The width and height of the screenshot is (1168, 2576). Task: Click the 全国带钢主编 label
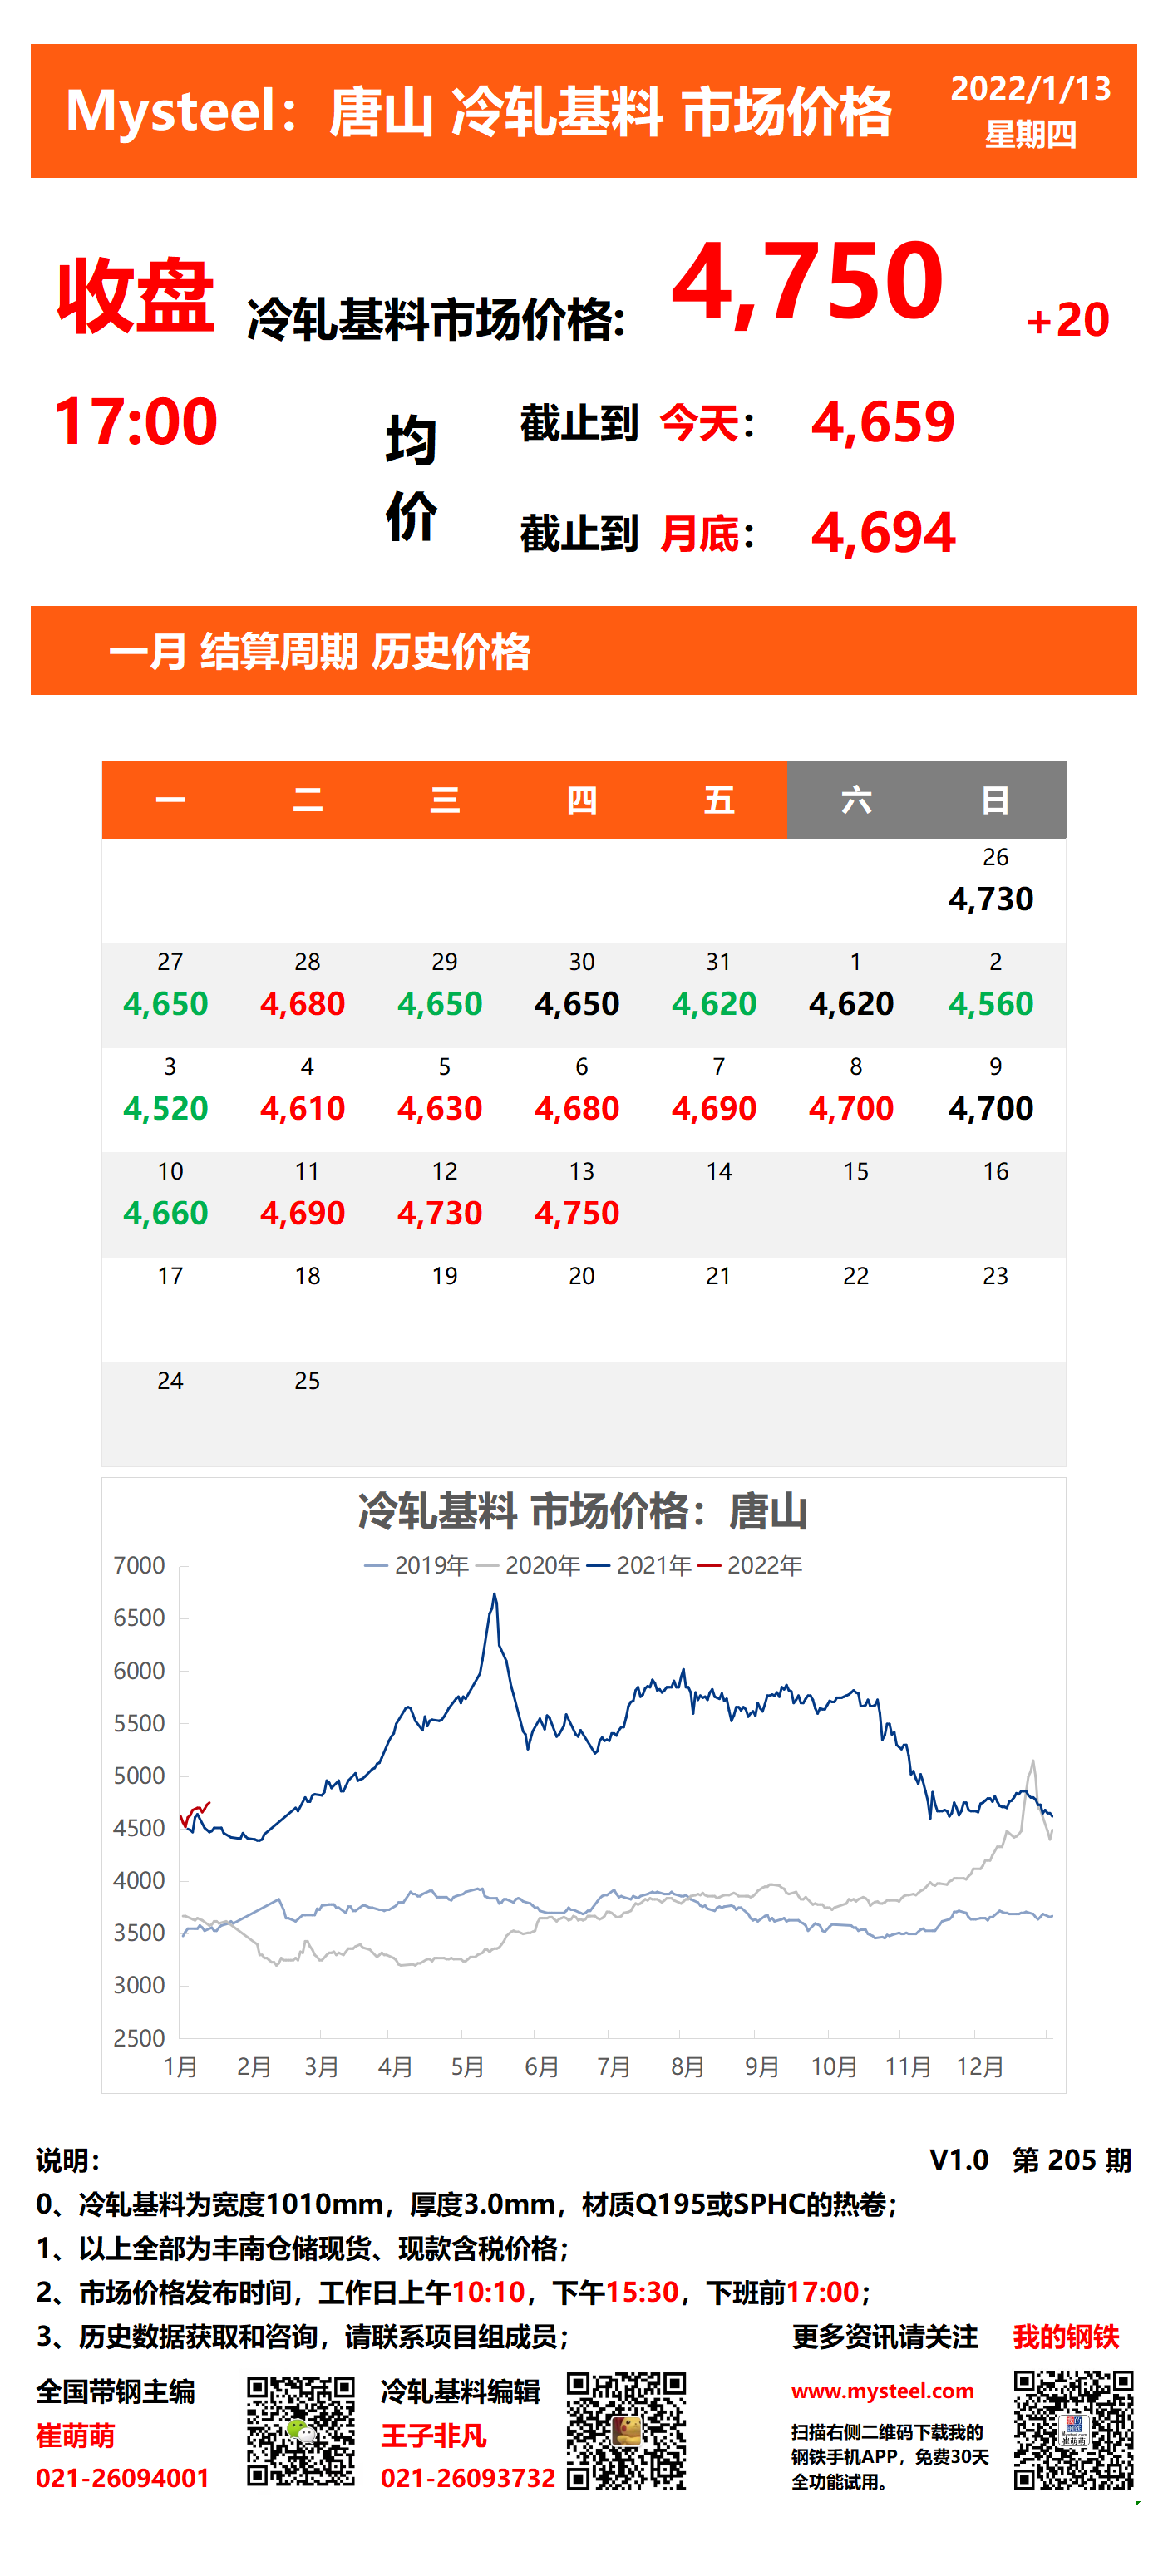(x=116, y=2391)
